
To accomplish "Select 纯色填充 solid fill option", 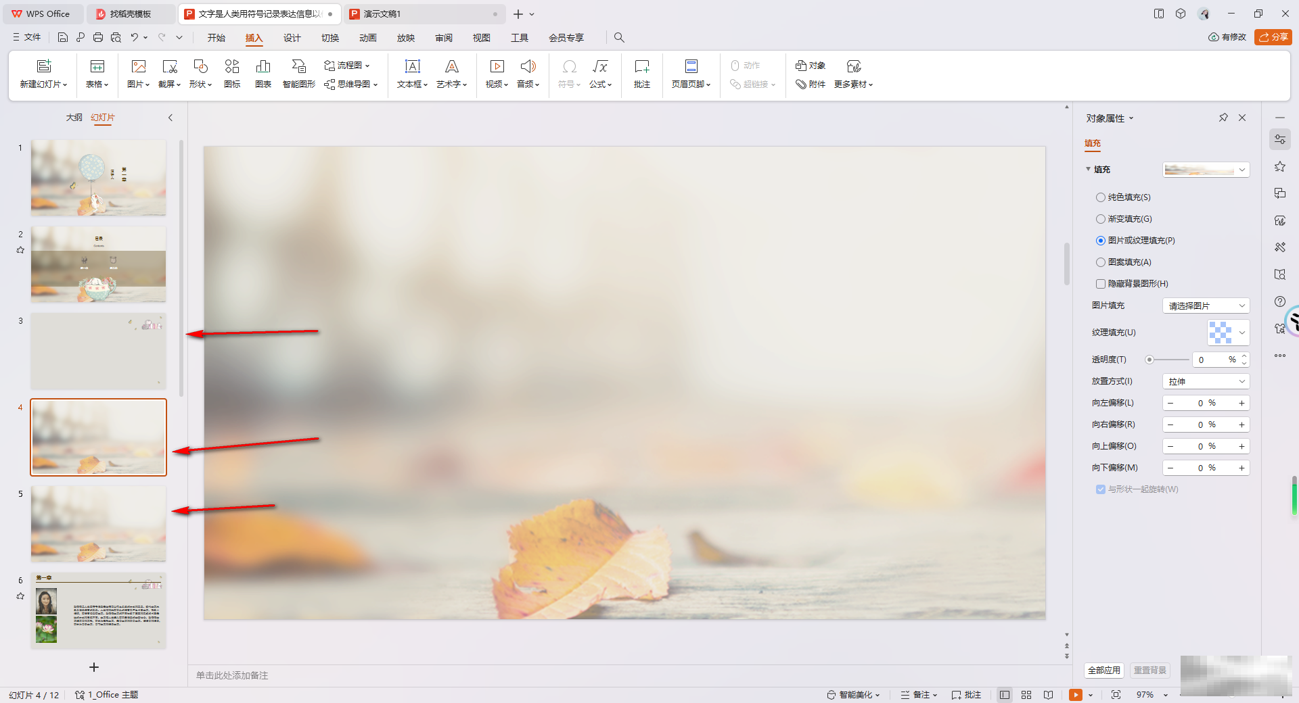I will (1101, 197).
